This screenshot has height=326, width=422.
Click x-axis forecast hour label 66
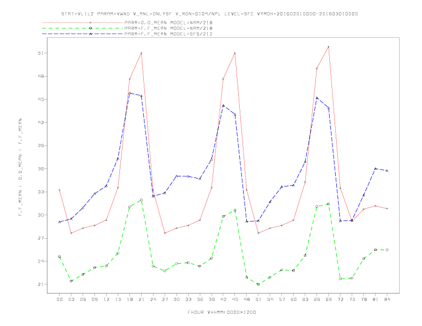click(317, 299)
